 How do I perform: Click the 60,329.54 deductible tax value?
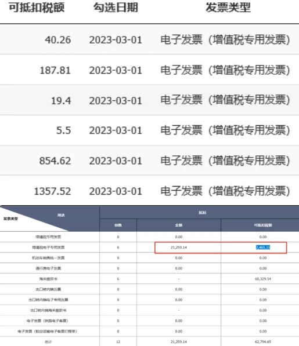coord(263,279)
